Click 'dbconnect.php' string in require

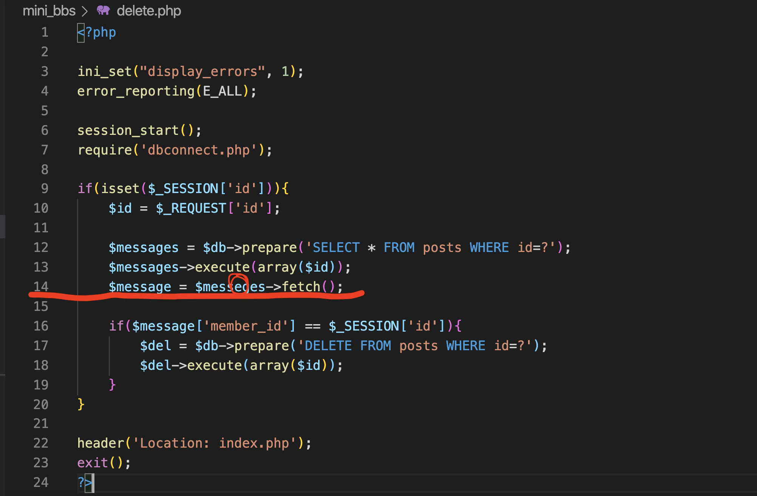(x=199, y=150)
